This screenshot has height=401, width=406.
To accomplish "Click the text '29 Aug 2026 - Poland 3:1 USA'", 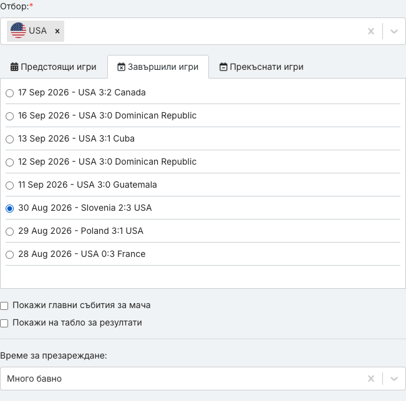I will pyautogui.click(x=81, y=231).
